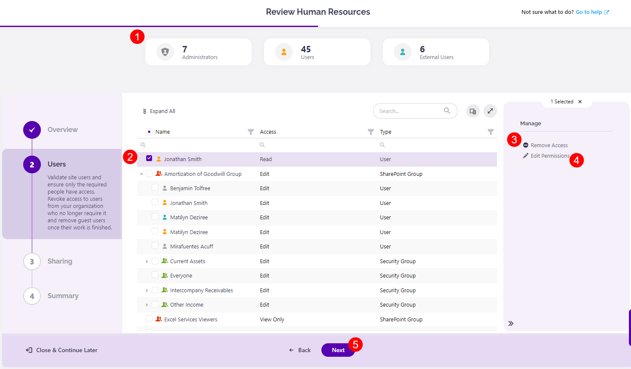
Task: Expand the Intercompany Receivables group
Action: tap(147, 290)
